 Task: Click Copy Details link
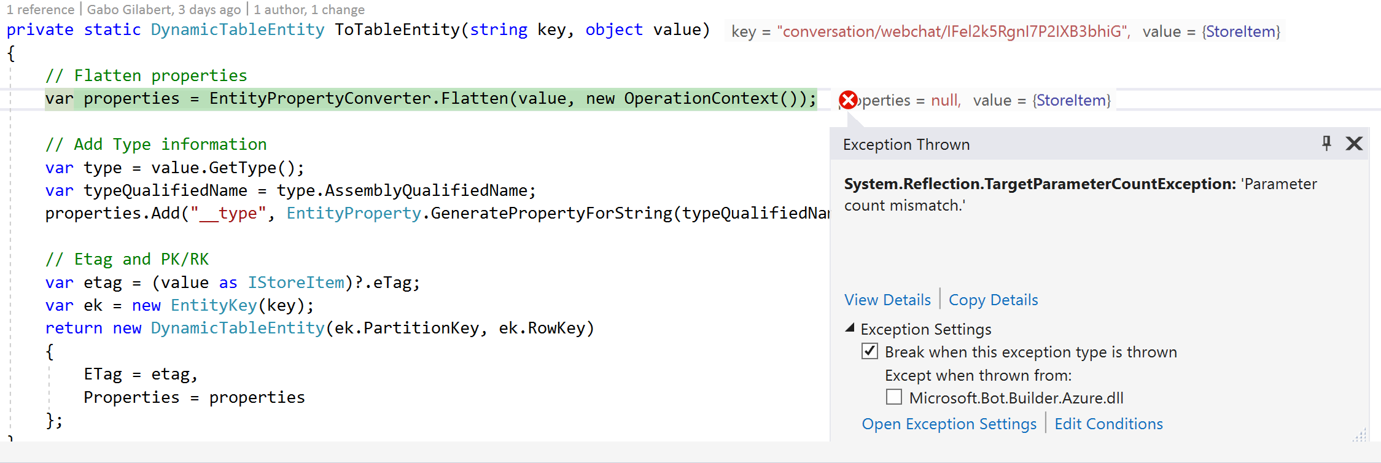[x=993, y=300]
